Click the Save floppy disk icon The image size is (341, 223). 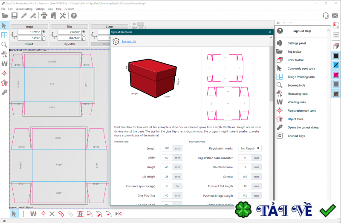[14, 16]
